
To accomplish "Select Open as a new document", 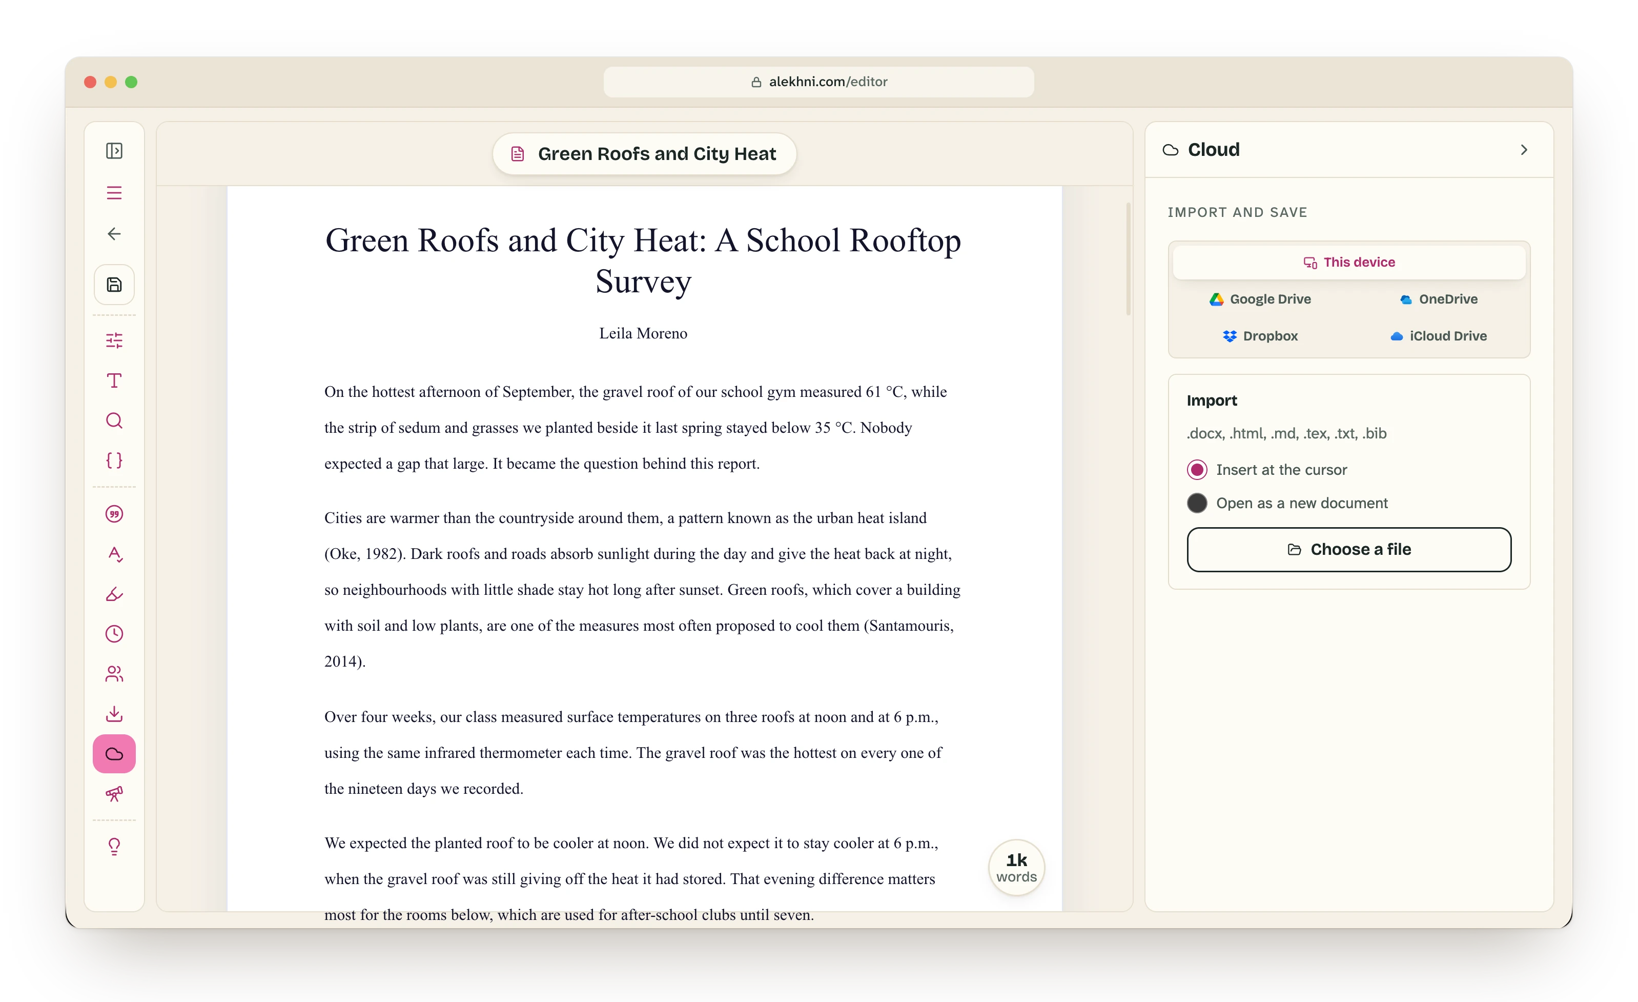I will point(1287,503).
